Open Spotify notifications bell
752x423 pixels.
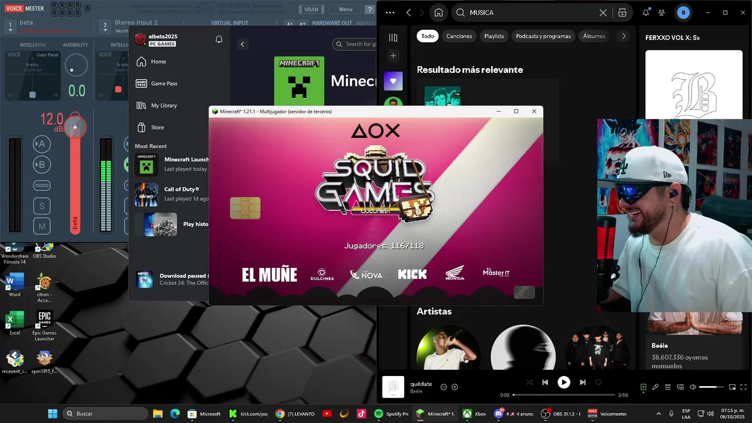pyautogui.click(x=646, y=12)
